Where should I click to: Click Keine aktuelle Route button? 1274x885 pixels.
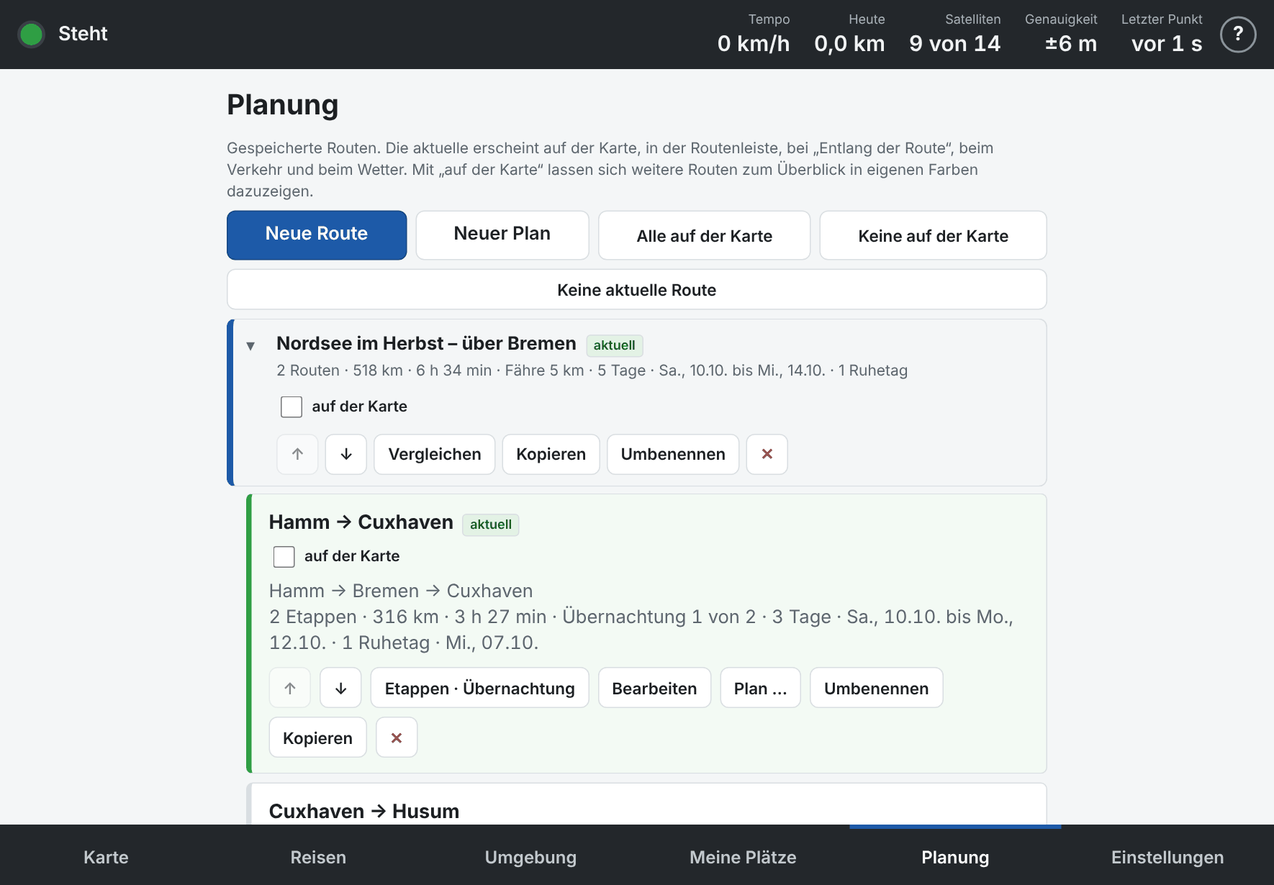(637, 289)
